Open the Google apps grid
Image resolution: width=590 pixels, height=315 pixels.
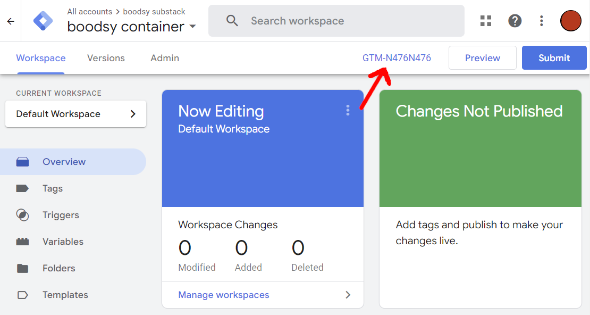(x=485, y=20)
